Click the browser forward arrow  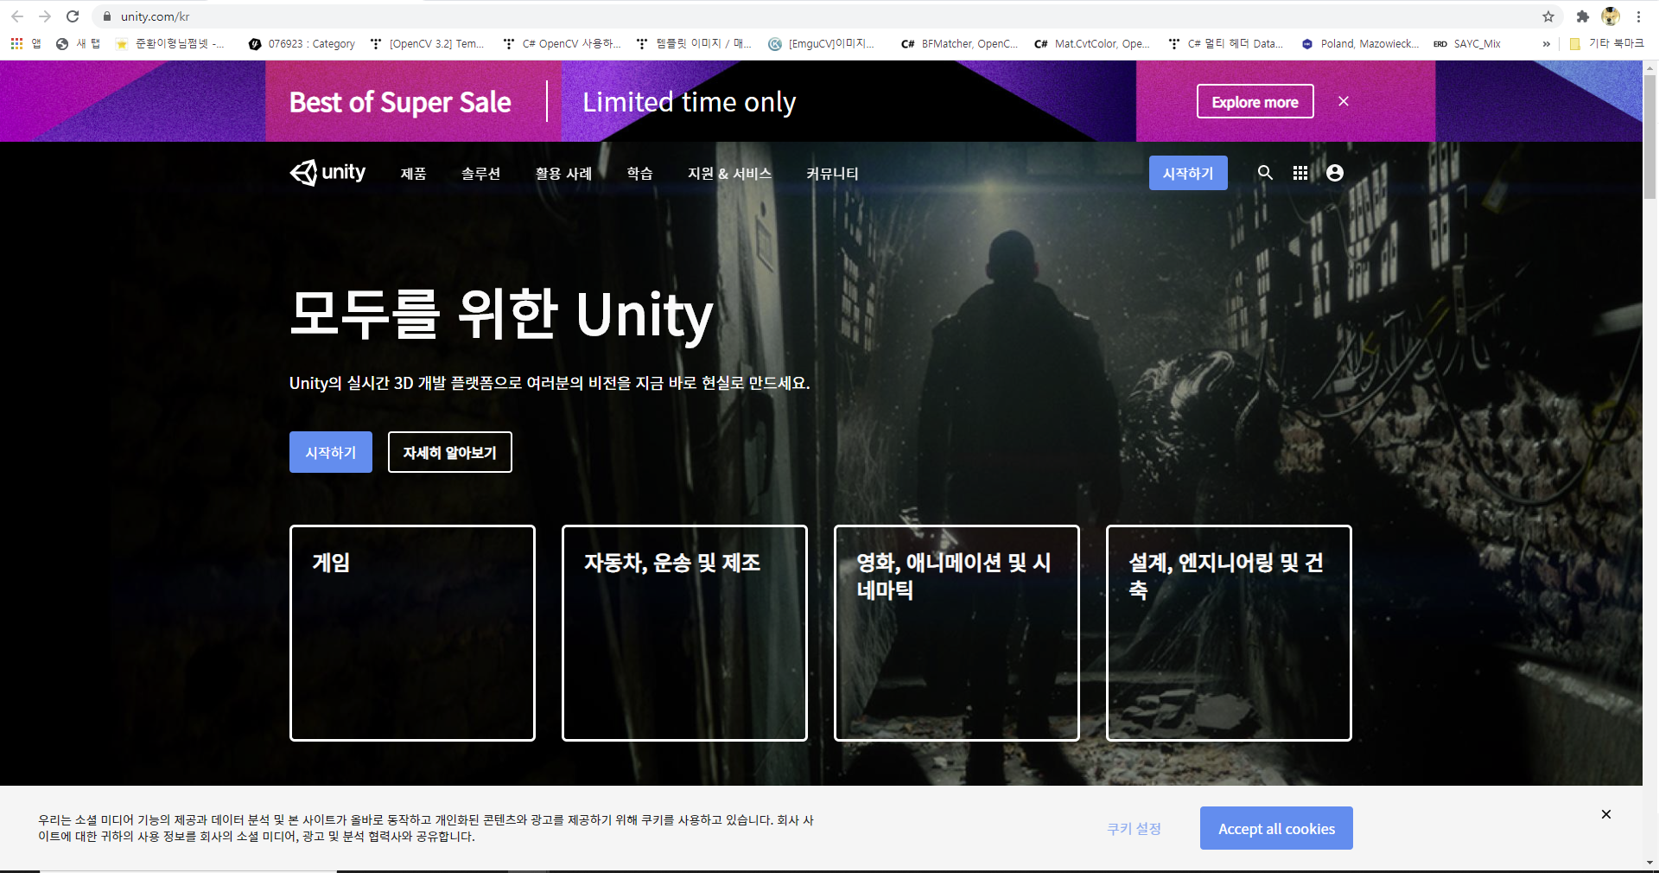[45, 16]
